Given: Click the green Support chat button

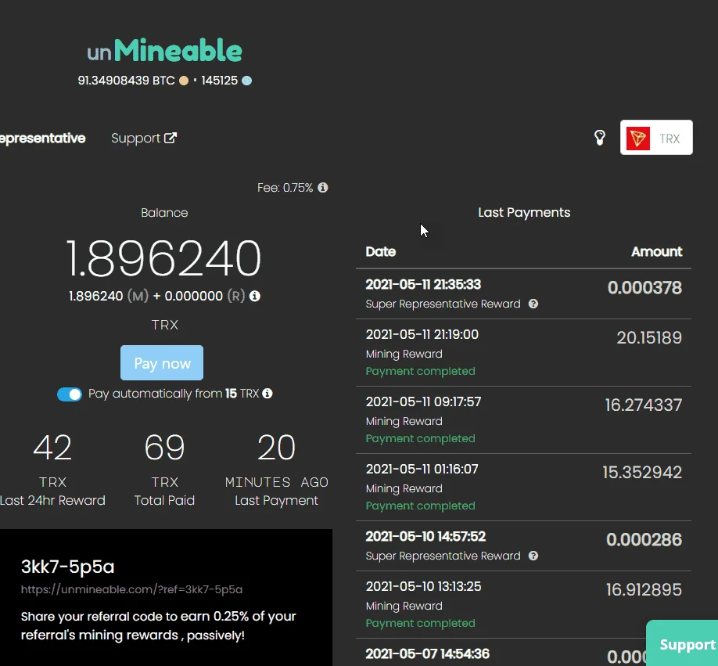Looking at the screenshot, I should pyautogui.click(x=682, y=643).
